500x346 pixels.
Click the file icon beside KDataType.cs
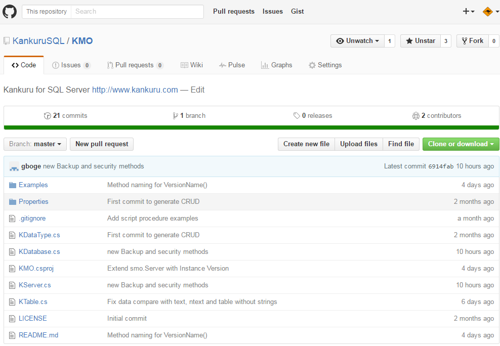click(12, 235)
